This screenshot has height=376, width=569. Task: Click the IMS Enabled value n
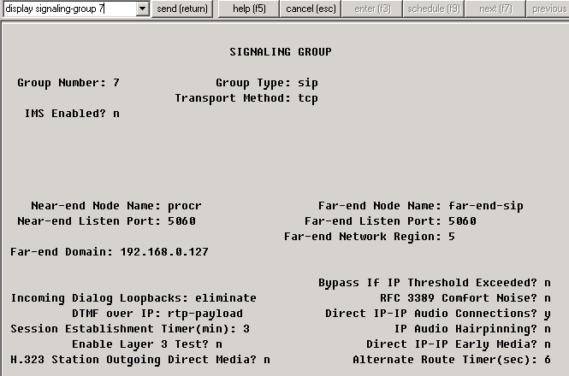pyautogui.click(x=116, y=114)
